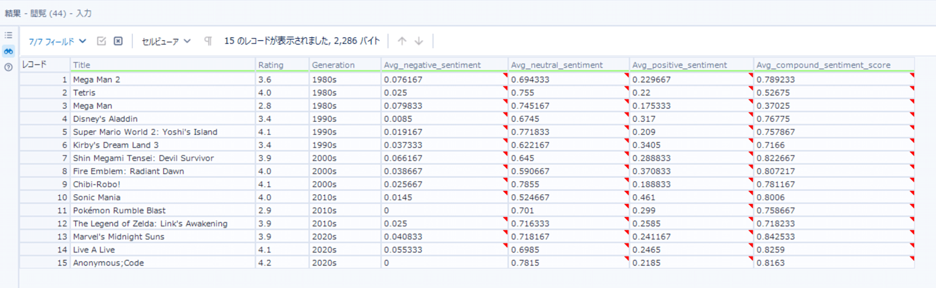The width and height of the screenshot is (936, 288).
Task: Click the Avg_negative_sentiment column header
Action: pyautogui.click(x=445, y=65)
